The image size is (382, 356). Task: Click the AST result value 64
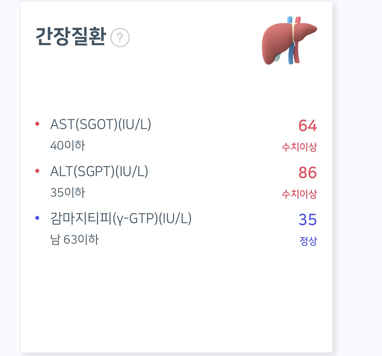[307, 126]
